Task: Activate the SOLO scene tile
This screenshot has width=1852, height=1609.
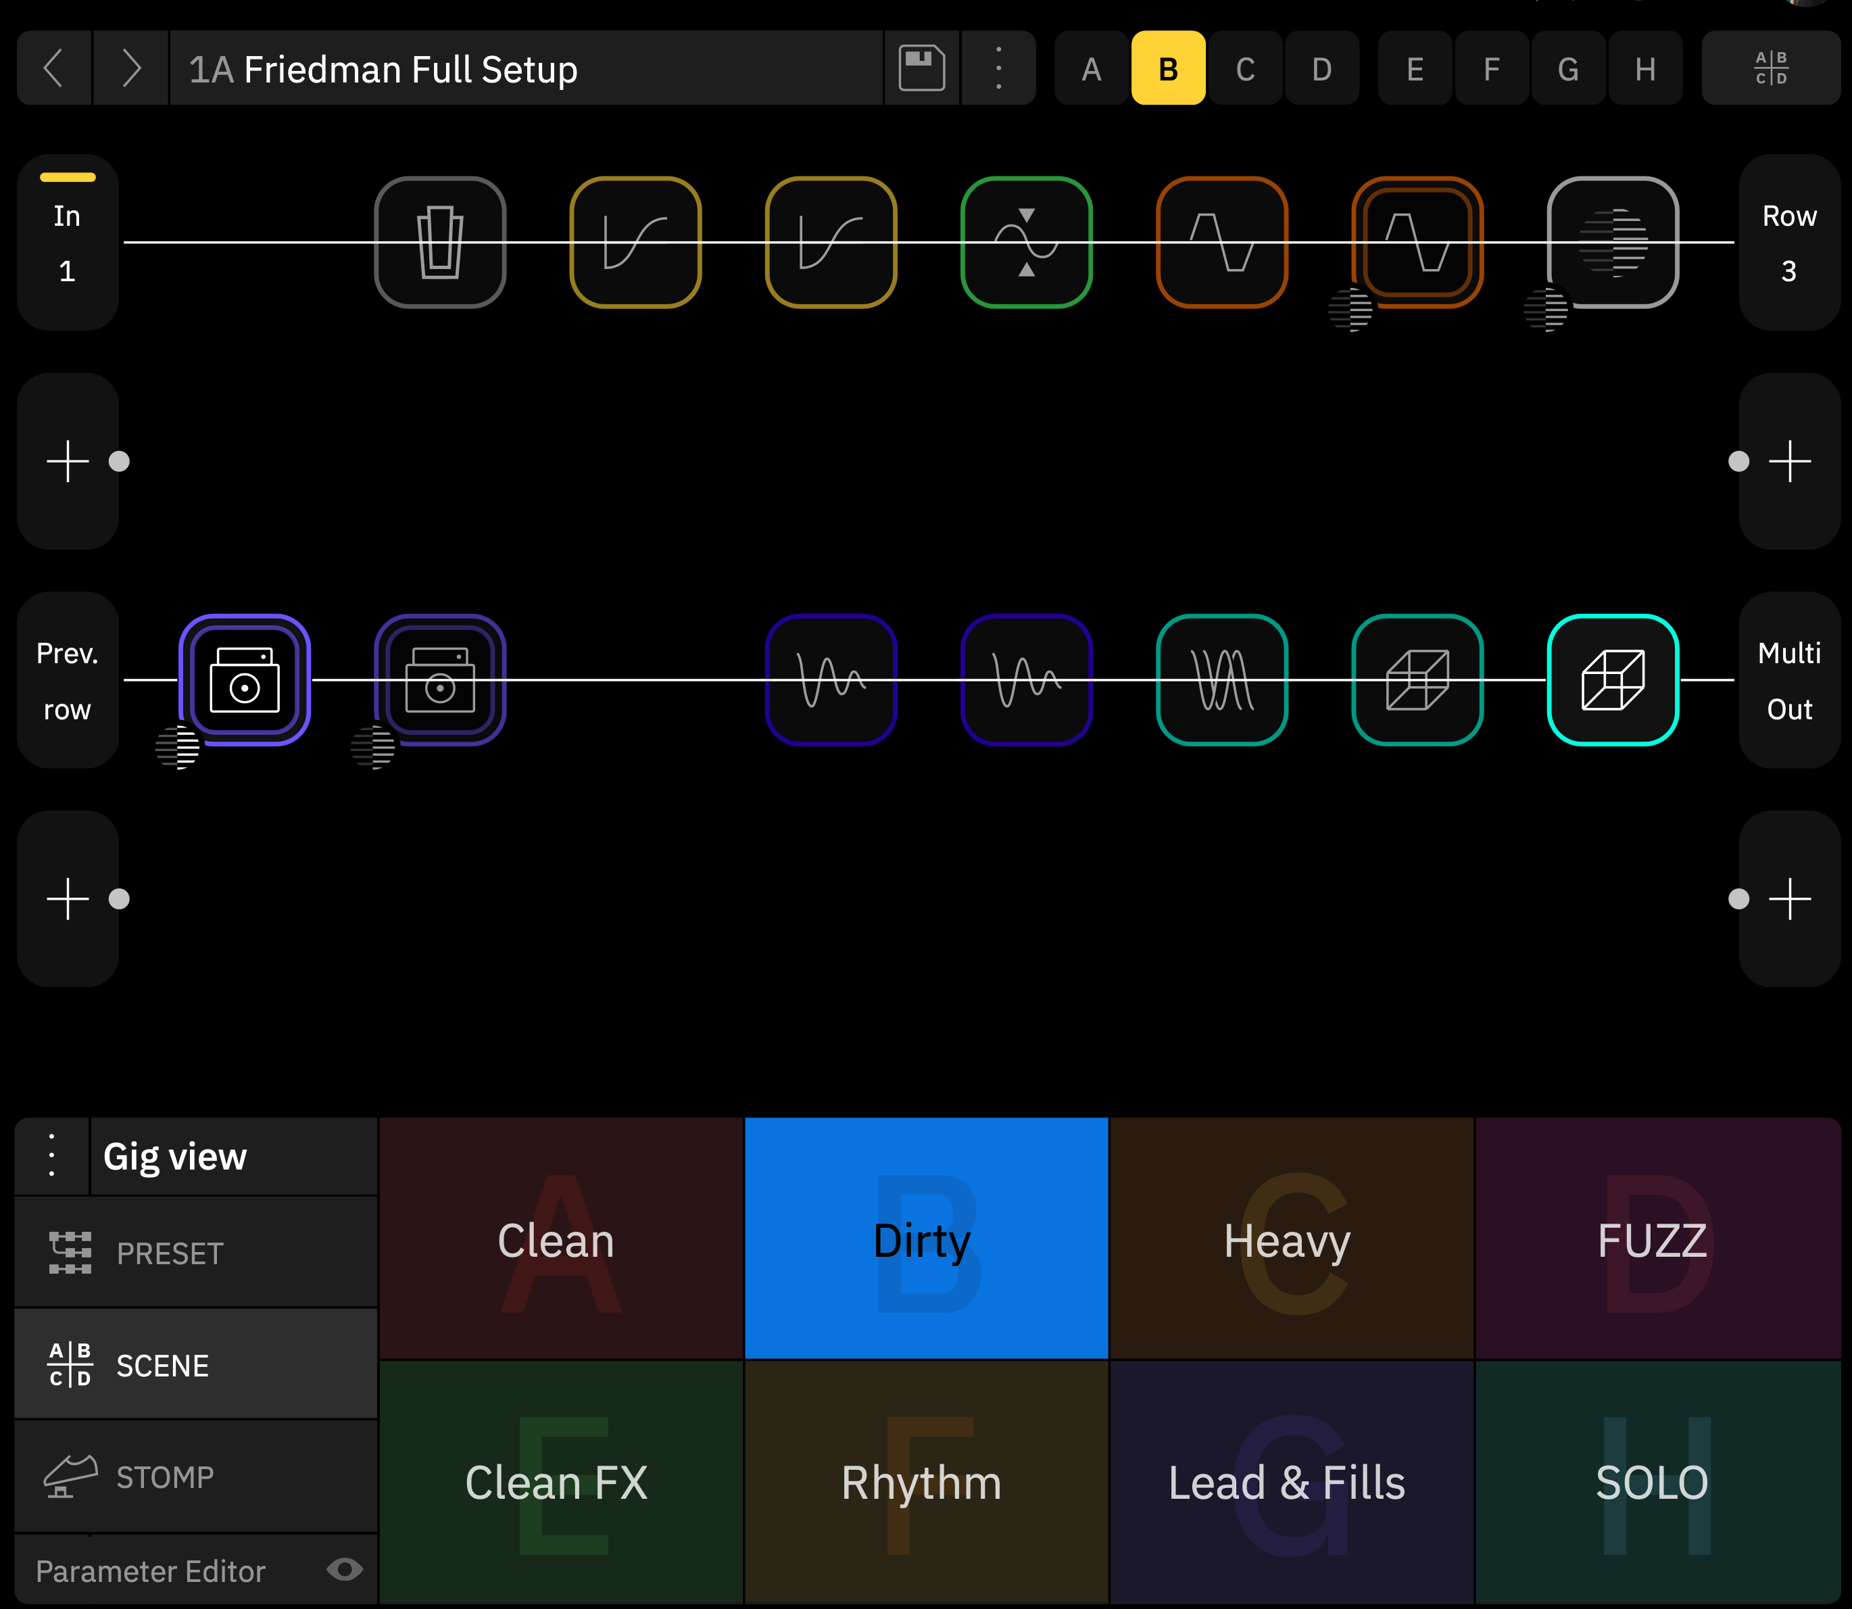Action: pos(1658,1481)
